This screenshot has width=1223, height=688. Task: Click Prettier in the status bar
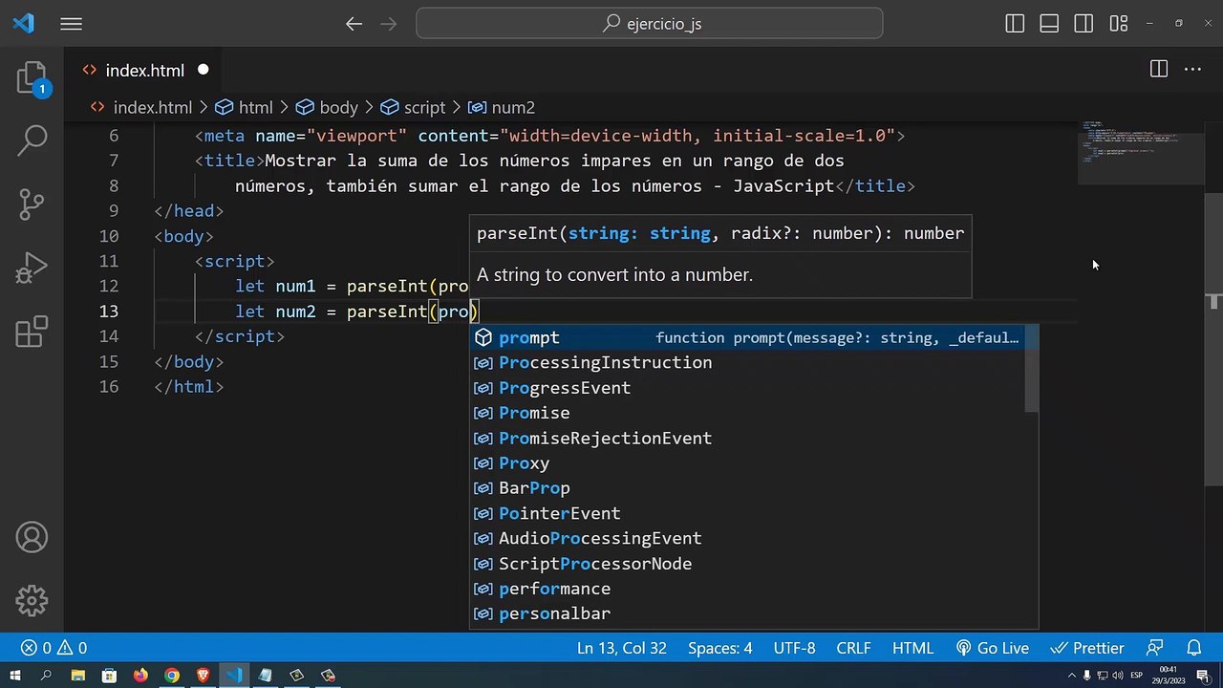pyautogui.click(x=1088, y=648)
